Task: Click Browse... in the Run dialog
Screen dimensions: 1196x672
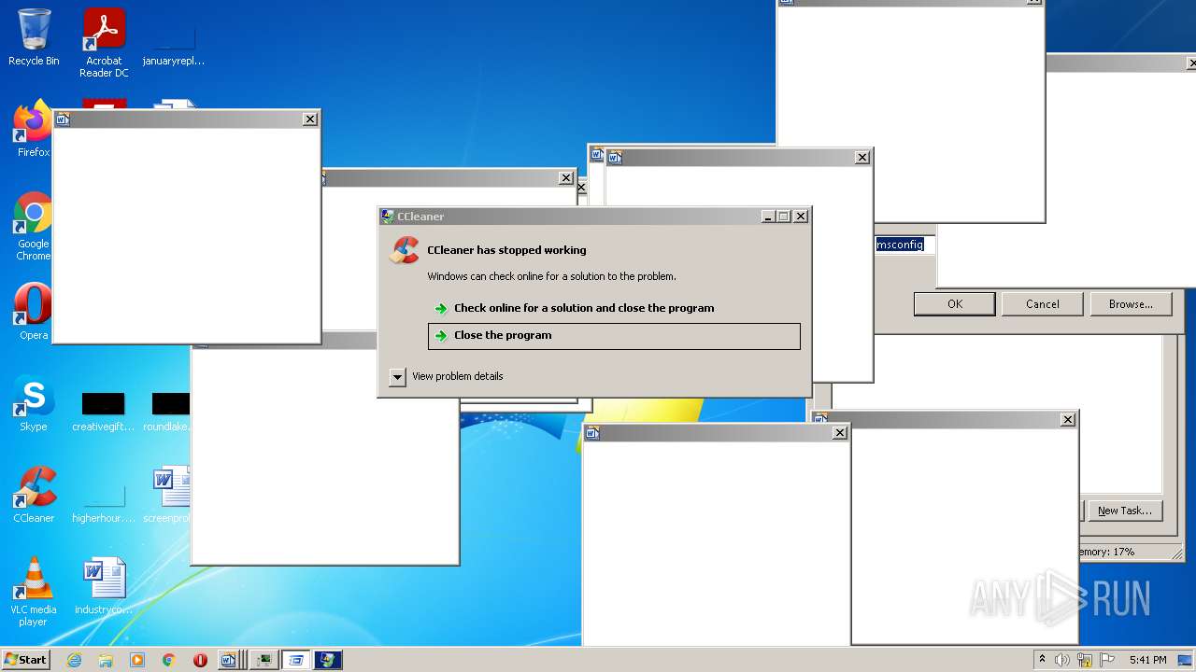Action: click(x=1131, y=303)
